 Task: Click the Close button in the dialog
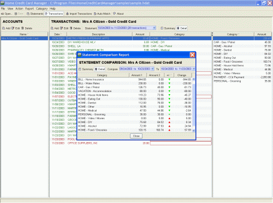136,136
